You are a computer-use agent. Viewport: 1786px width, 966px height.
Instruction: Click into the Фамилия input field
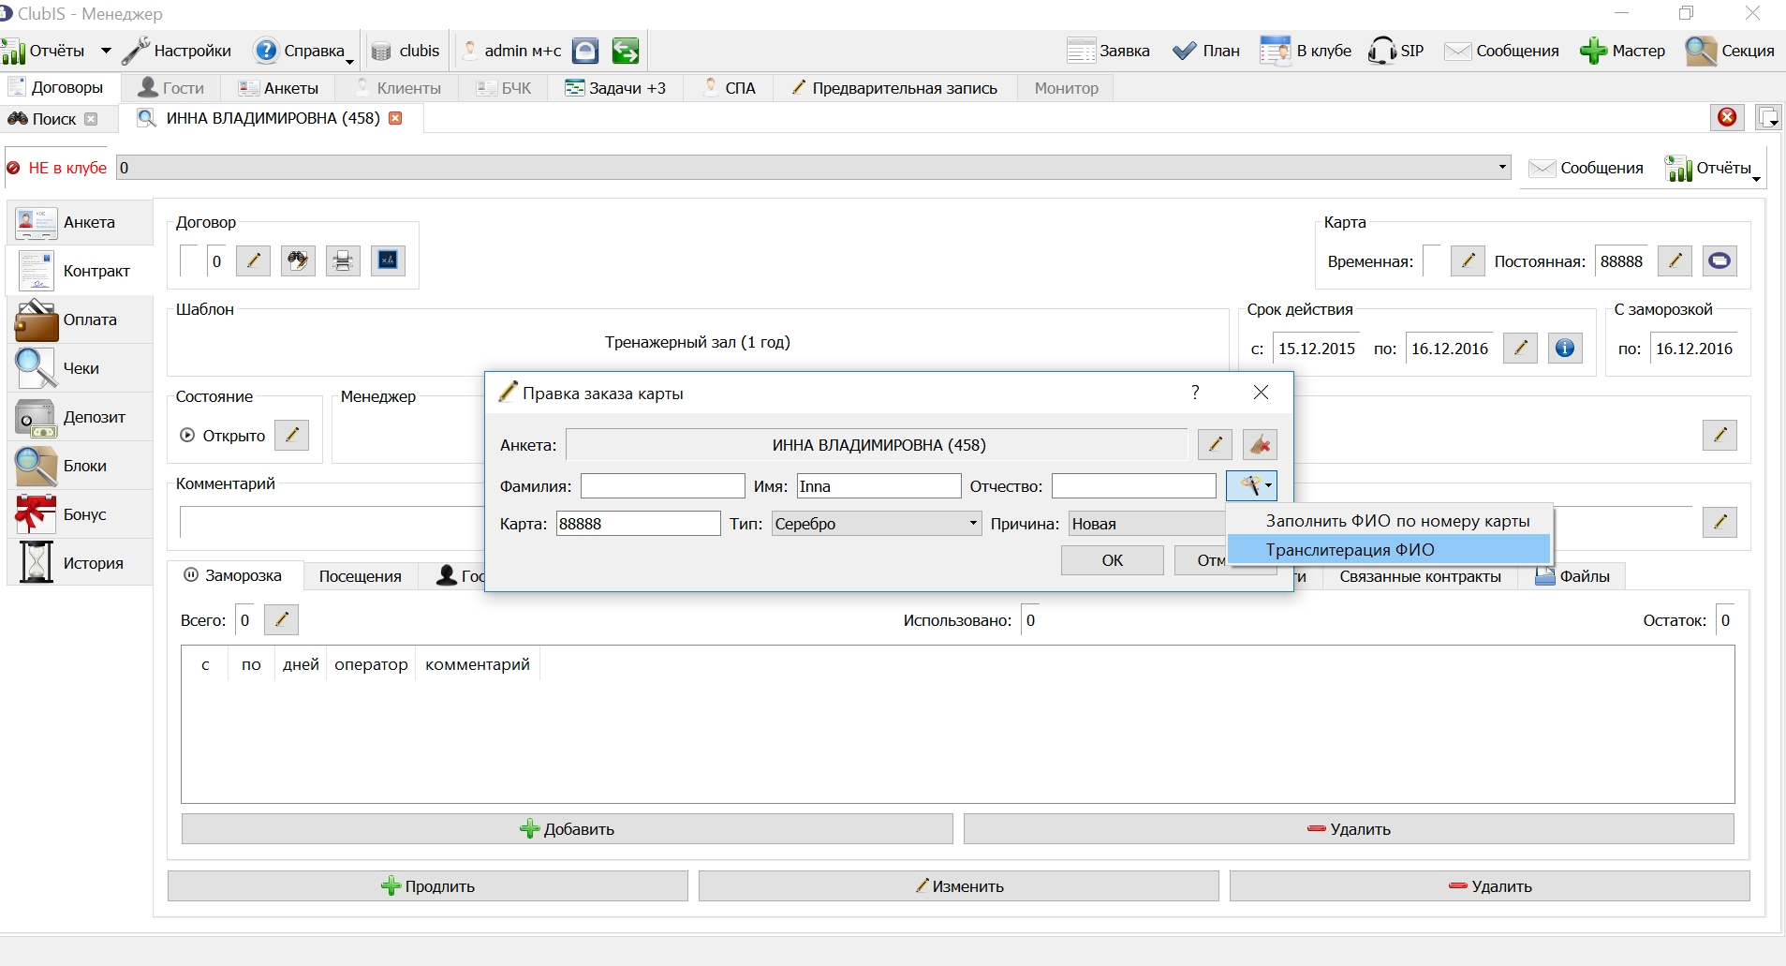663,486
